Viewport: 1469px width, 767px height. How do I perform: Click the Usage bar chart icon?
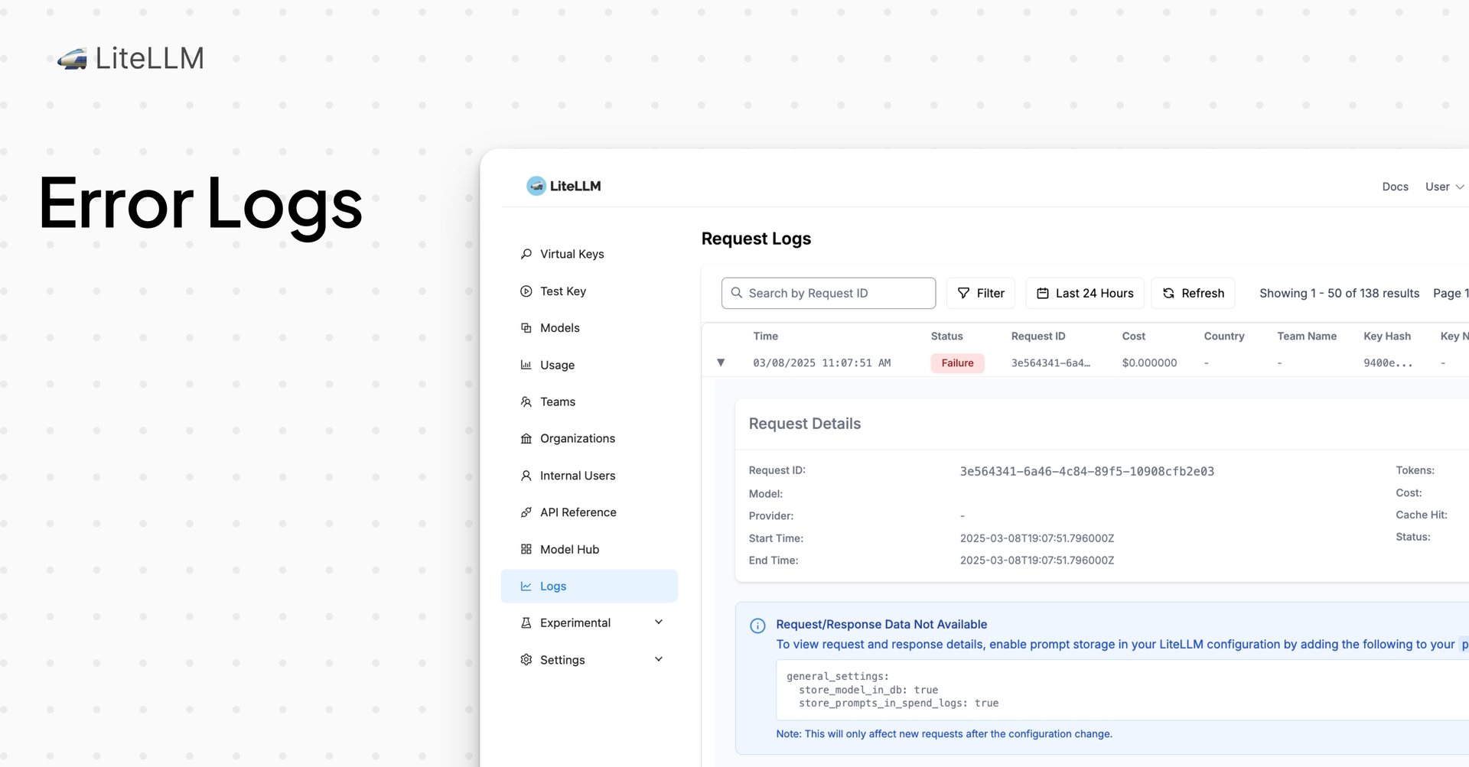526,365
